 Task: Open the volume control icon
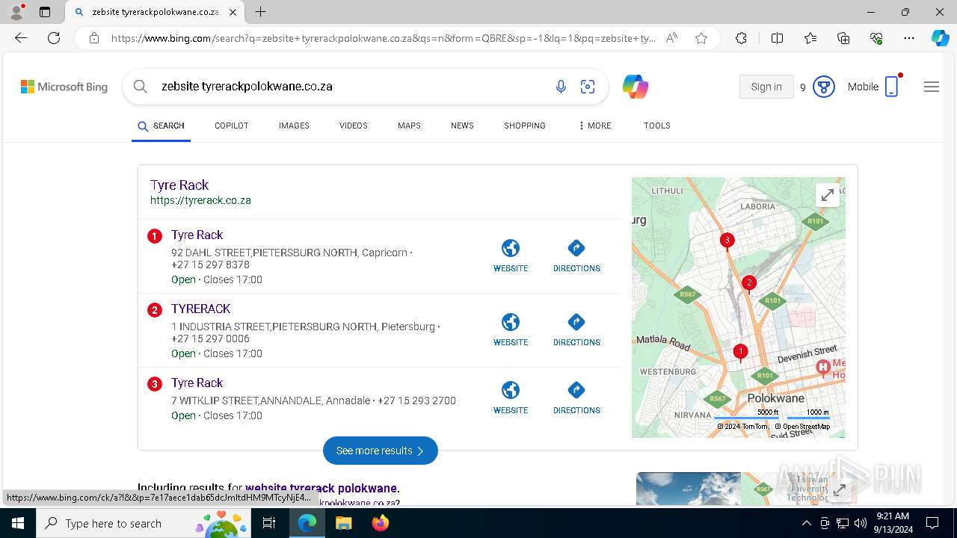[861, 523]
